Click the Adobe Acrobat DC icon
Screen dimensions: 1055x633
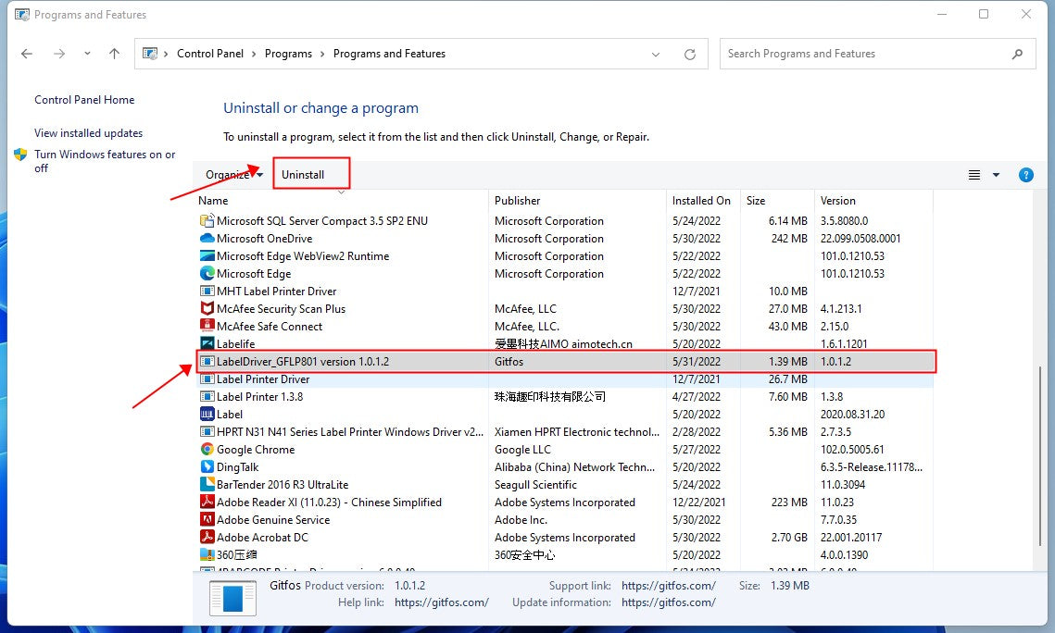pyautogui.click(x=209, y=537)
